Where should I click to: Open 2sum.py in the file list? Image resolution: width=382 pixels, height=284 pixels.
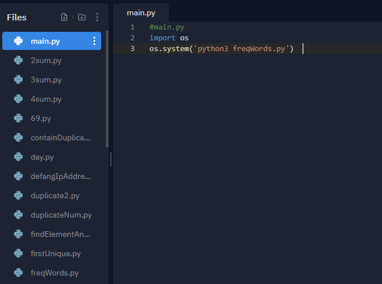pyautogui.click(x=52, y=60)
